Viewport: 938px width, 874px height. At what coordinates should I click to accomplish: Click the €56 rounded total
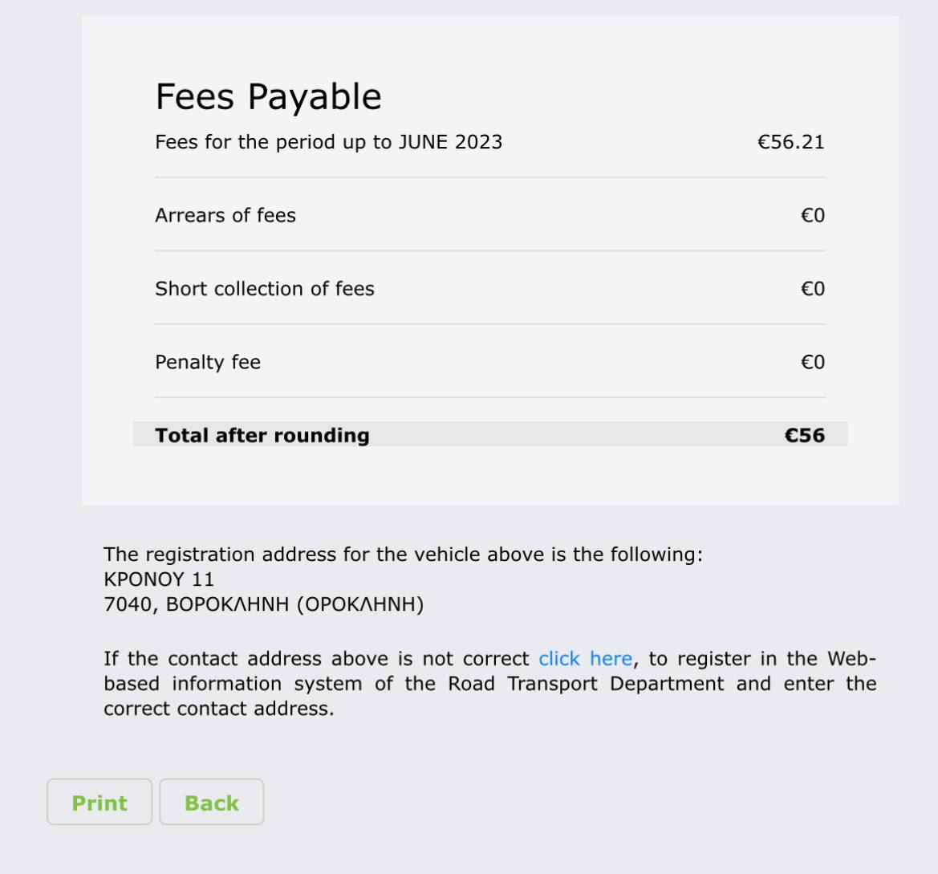click(x=804, y=435)
